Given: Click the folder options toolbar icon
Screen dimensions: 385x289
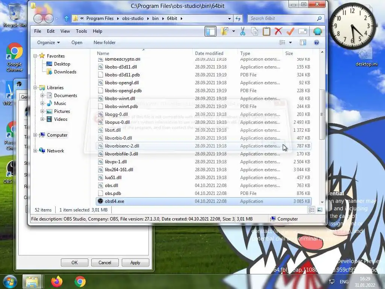Looking at the screenshot, I should click(224, 31).
